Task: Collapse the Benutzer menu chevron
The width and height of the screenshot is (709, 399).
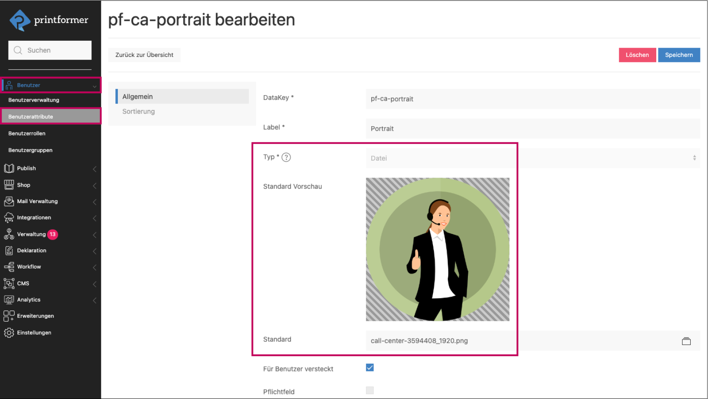Action: click(94, 86)
